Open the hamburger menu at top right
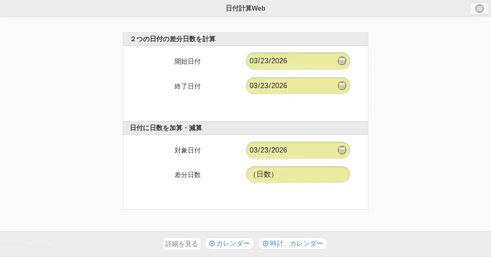Screen dimensions: 491x257 (480, 9)
